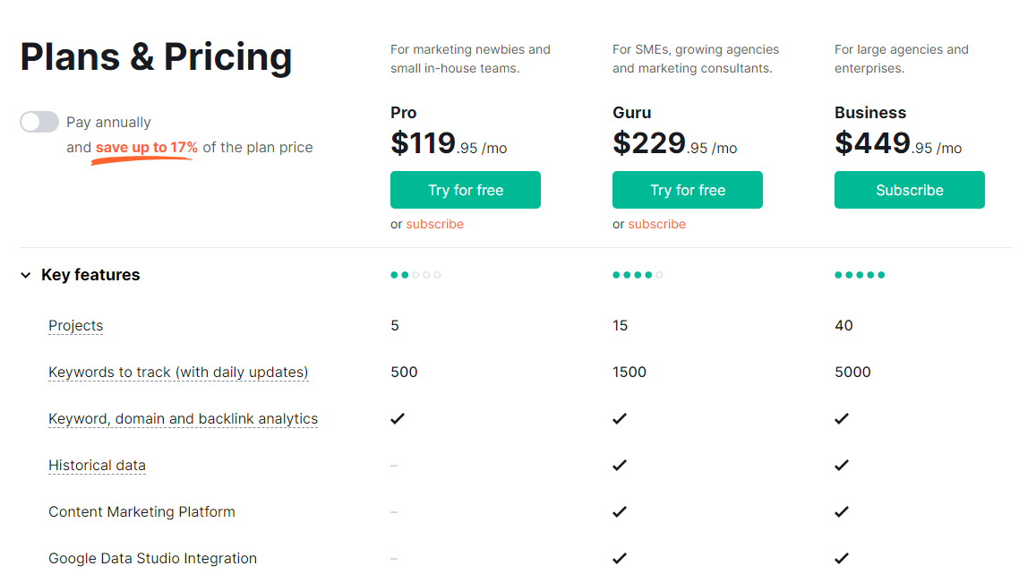Click the Guru plan feature rating dots
This screenshot has width=1036, height=583.
tap(637, 275)
